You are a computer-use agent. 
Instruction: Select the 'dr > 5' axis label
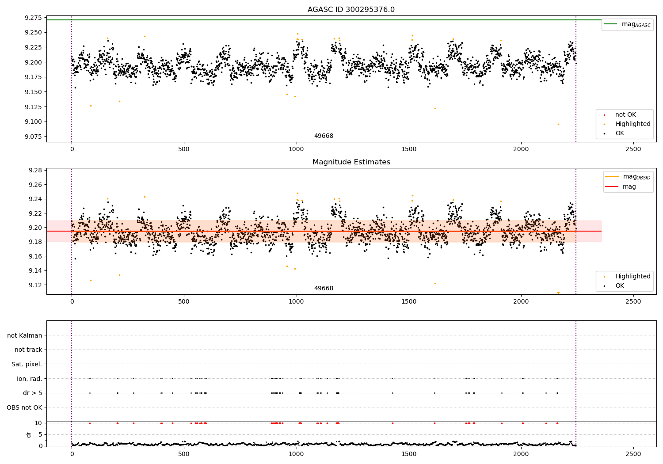coord(33,393)
